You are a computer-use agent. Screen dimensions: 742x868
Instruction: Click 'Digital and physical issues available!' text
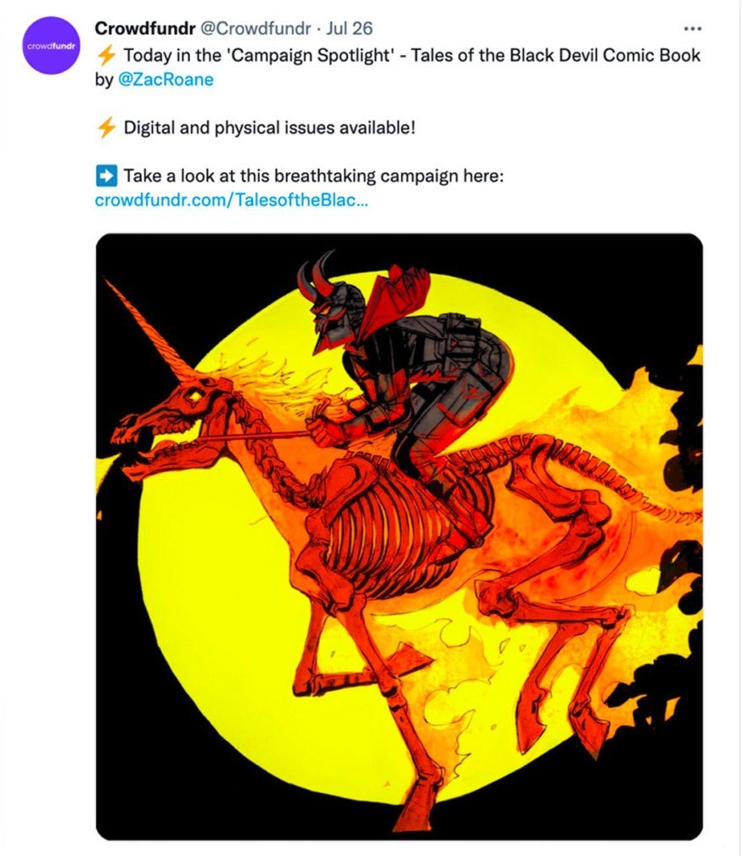pyautogui.click(x=269, y=128)
